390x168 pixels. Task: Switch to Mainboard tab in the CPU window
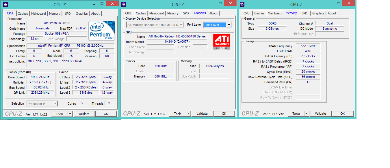click(x=38, y=14)
